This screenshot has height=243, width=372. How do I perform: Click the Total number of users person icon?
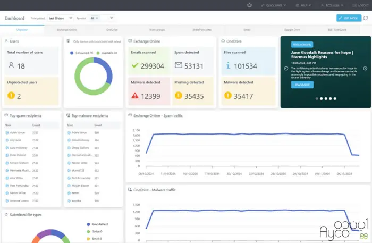click(x=11, y=66)
